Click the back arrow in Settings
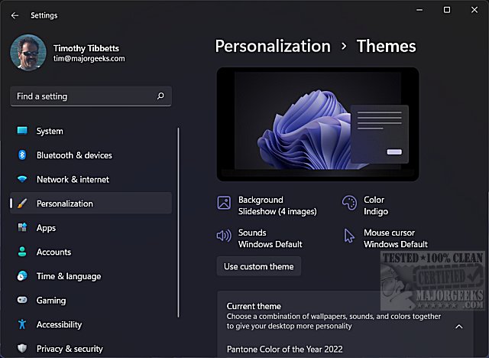 coord(15,15)
